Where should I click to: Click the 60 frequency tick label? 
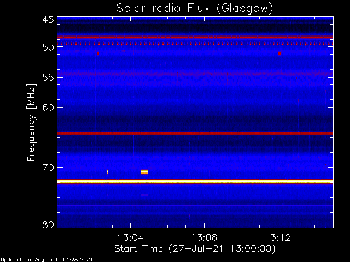point(48,108)
